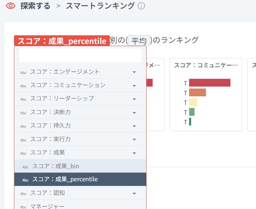Click Abc icon next to スコア：リーダーシップ
This screenshot has width=256, height=209.
23,99
